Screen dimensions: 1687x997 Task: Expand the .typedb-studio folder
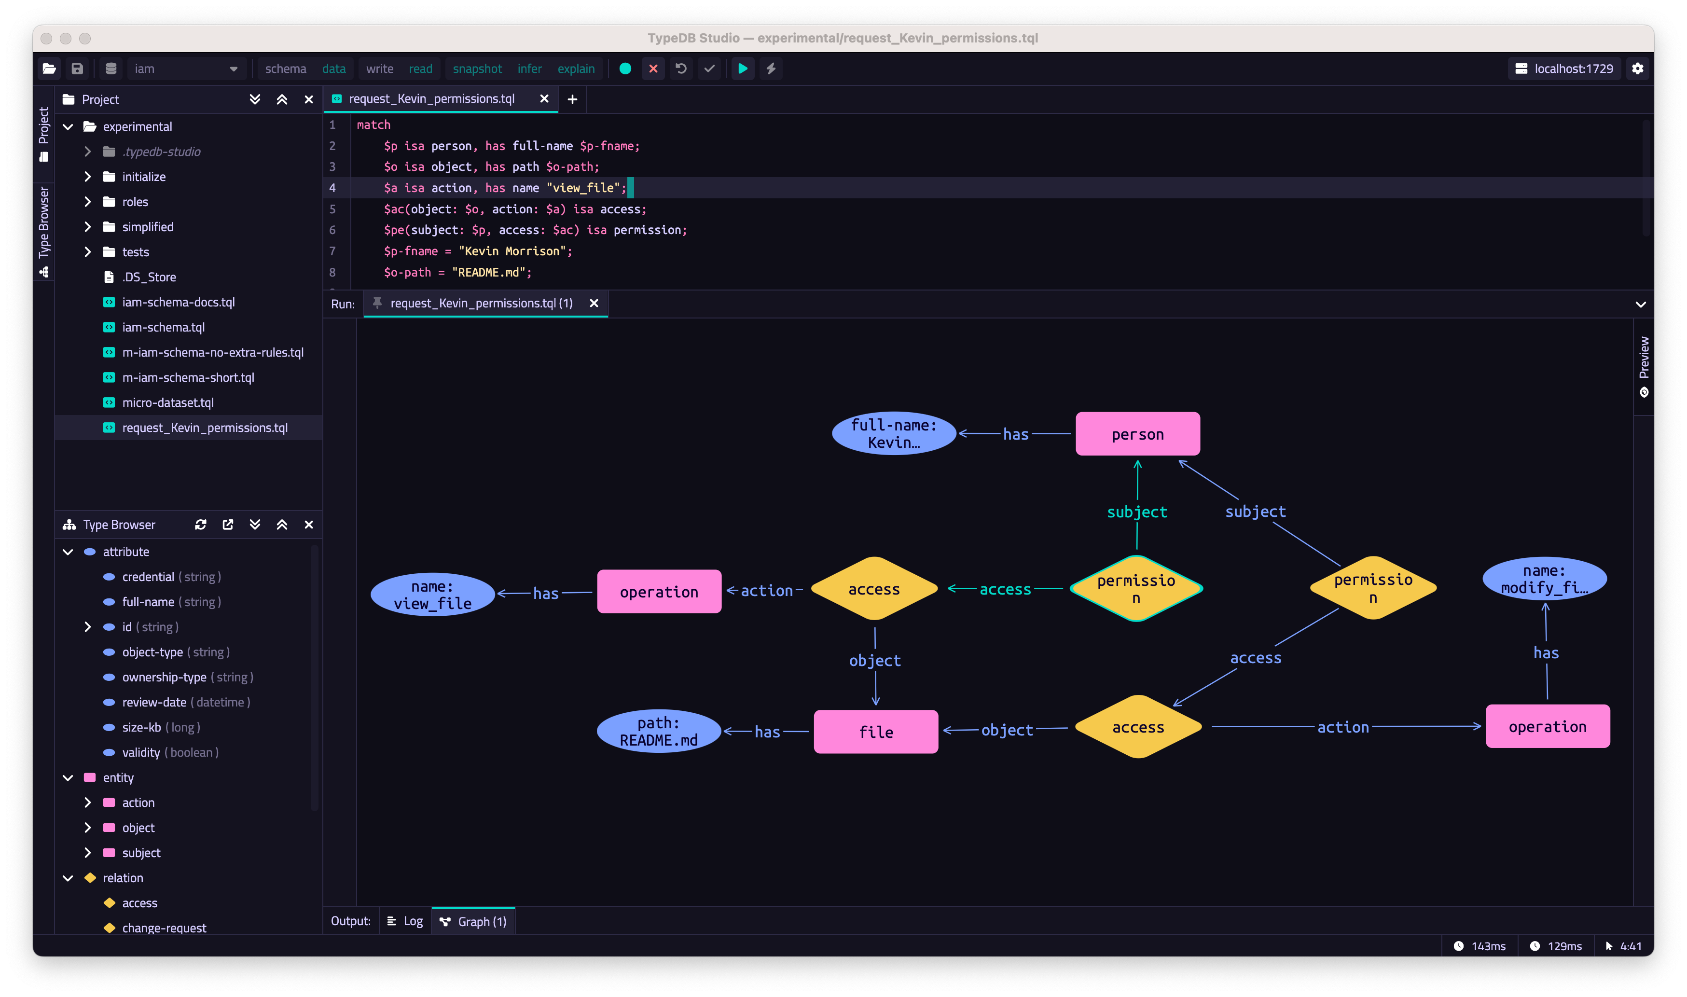87,152
